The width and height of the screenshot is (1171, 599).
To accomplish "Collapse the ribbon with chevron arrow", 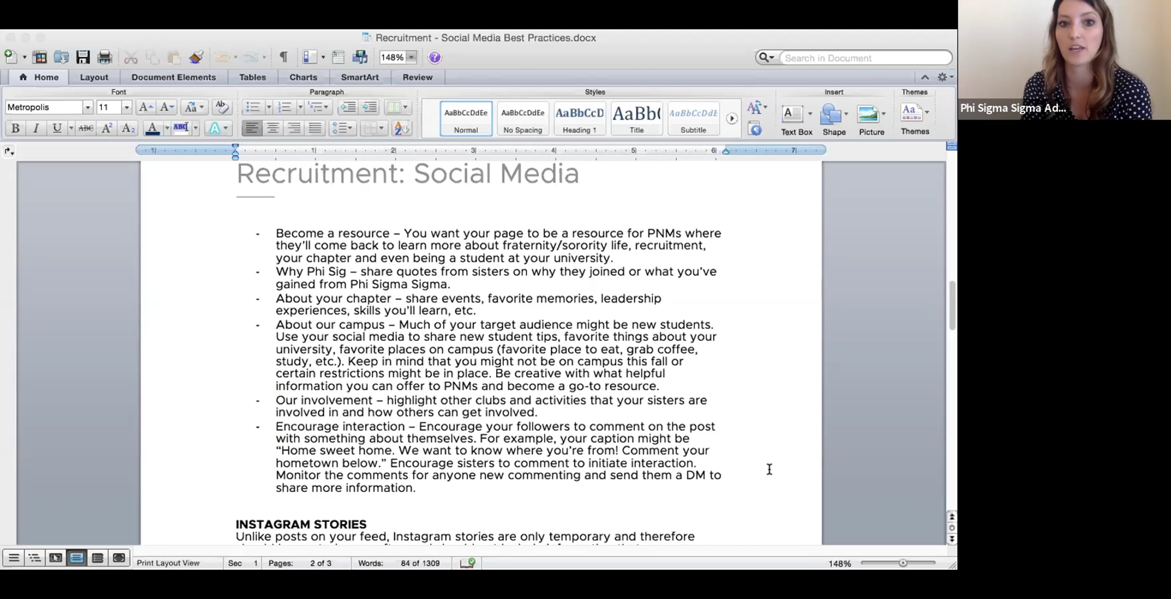I will (x=925, y=77).
